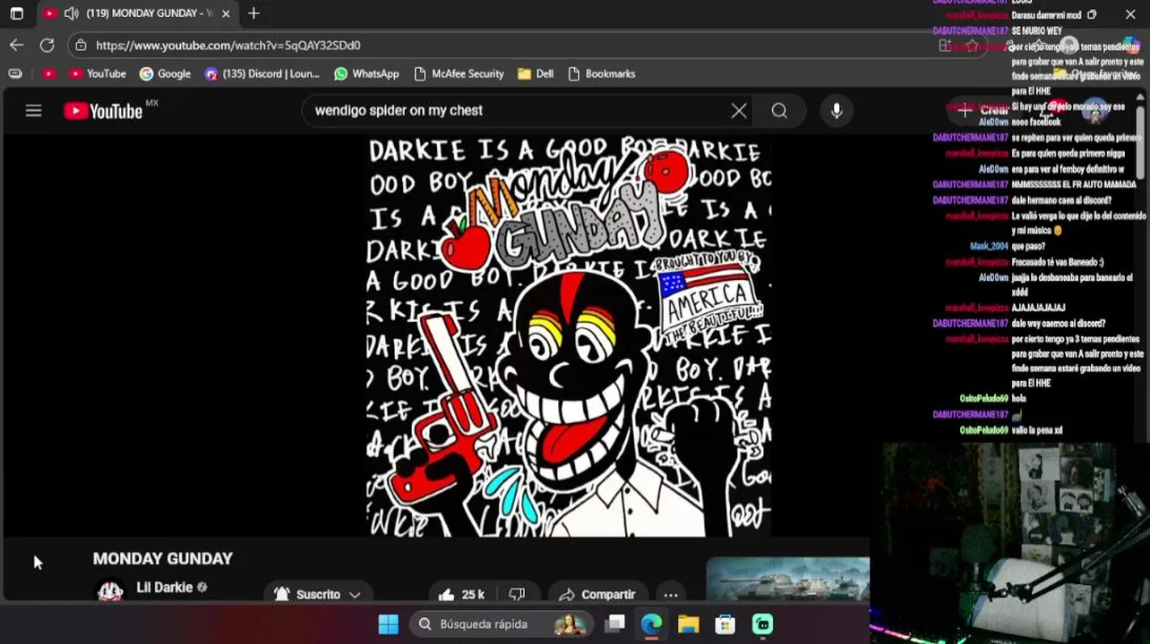Image resolution: width=1150 pixels, height=644 pixels.
Task: Dislike the MONDAY GUNDAY video
Action: (x=517, y=594)
